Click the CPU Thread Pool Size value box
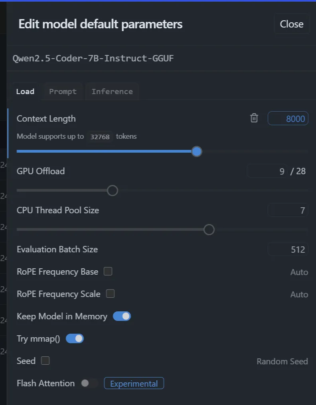The image size is (316, 405). pyautogui.click(x=288, y=210)
